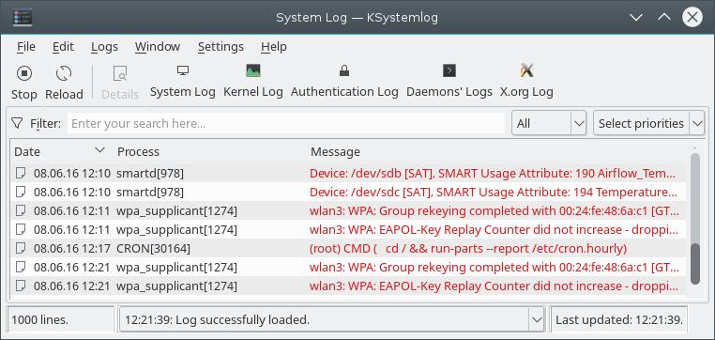The width and height of the screenshot is (715, 340).
Task: Click the Message column header
Action: point(335,151)
